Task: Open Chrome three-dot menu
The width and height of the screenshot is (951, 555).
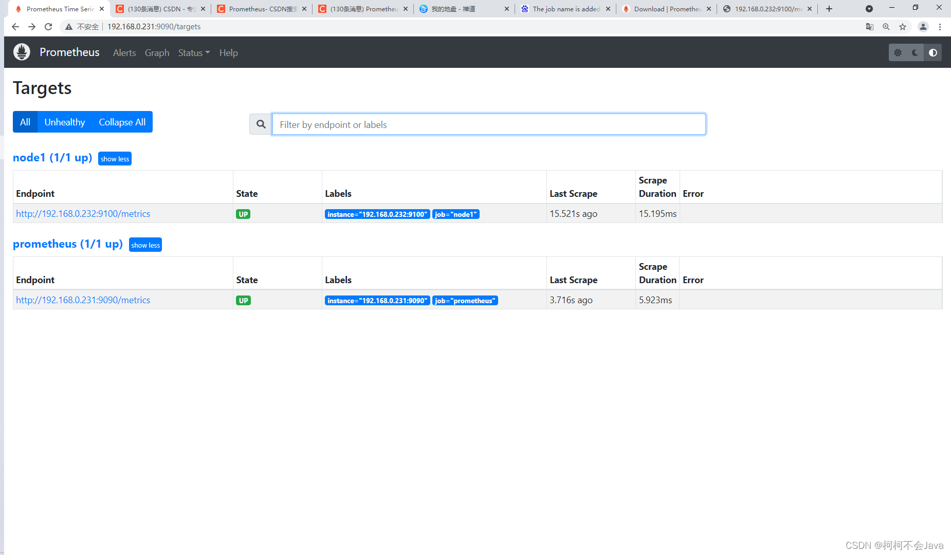Action: click(x=940, y=27)
